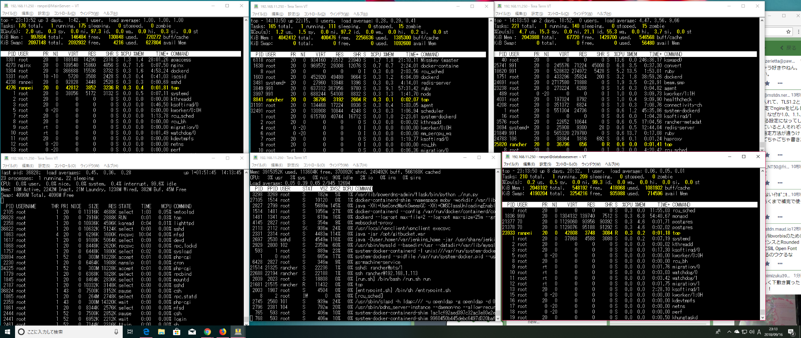Click the Windows Start button
The width and height of the screenshot is (801, 338).
click(x=7, y=332)
